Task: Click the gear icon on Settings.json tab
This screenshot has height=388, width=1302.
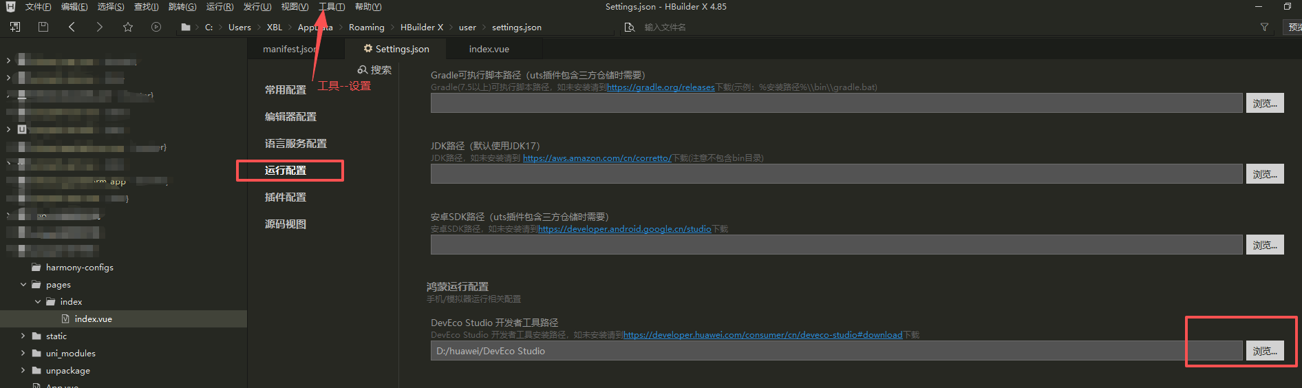Action: [x=368, y=48]
